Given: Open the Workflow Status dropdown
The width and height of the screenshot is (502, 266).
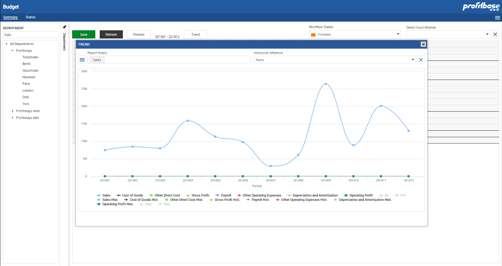Looking at the screenshot, I should (398, 34).
